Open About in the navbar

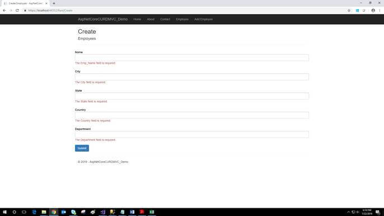(151, 19)
